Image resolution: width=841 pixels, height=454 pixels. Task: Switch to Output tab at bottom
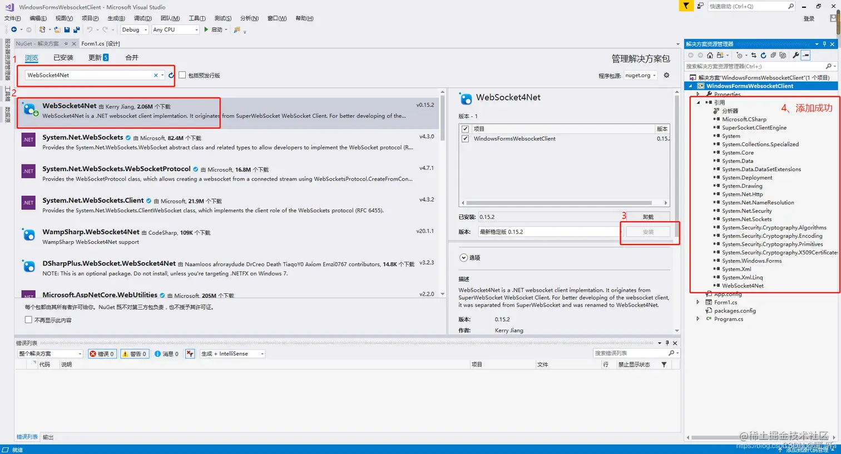48,437
